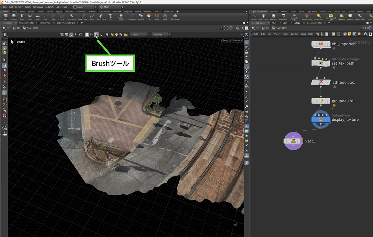
Task: Toggle box selection mode in viewport toolbar
Action: (x=87, y=34)
